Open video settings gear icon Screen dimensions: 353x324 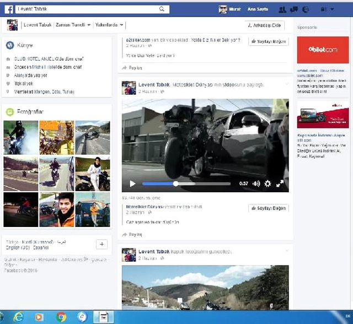click(x=268, y=183)
